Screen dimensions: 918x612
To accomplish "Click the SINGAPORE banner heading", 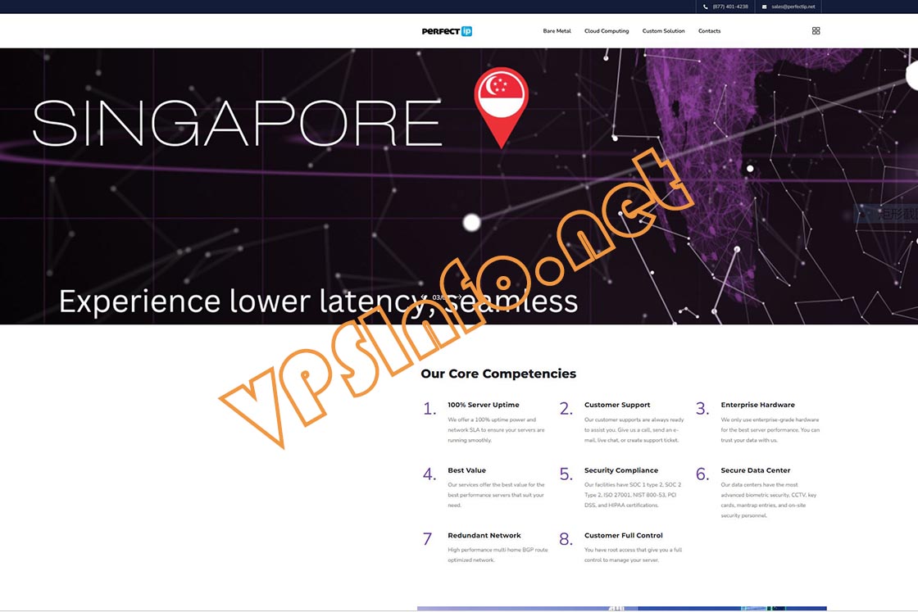I will (237, 123).
